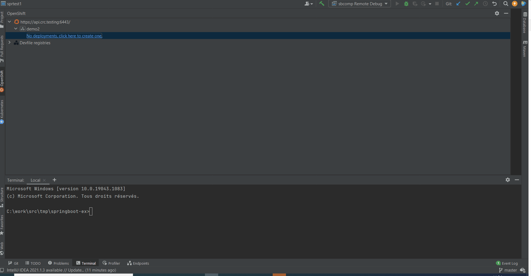Hide the OpenShift tool window
Screen dimensions: 531x276
pyautogui.click(x=506, y=13)
